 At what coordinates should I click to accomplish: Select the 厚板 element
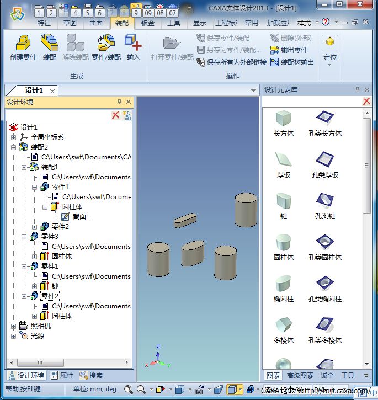[284, 165]
